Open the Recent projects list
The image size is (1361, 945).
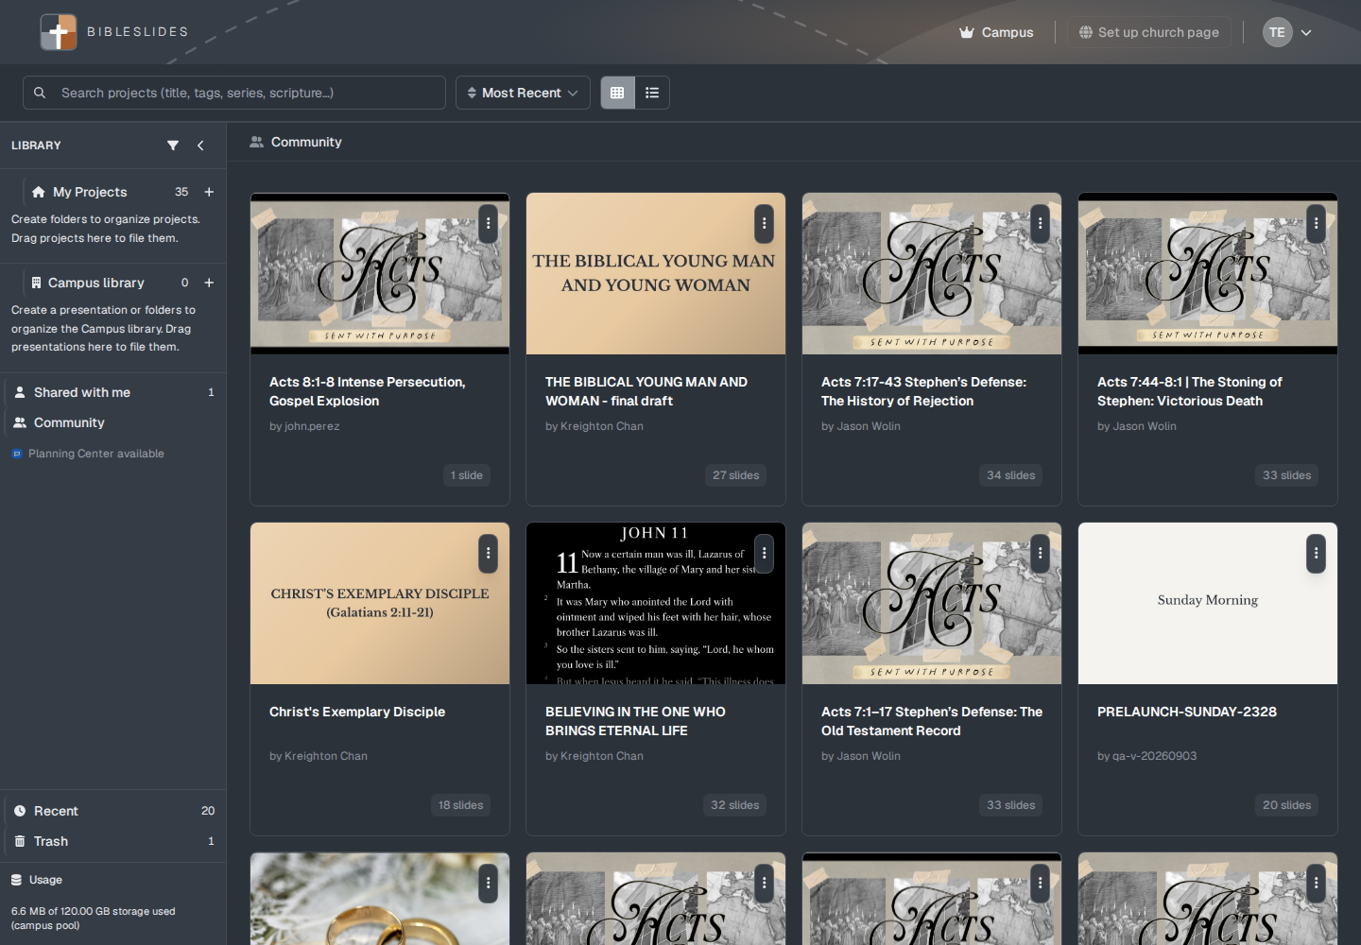[113, 811]
